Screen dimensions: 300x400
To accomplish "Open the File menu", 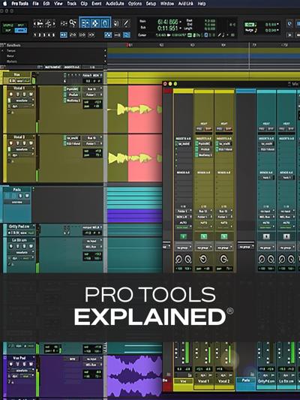I will pos(35,4).
